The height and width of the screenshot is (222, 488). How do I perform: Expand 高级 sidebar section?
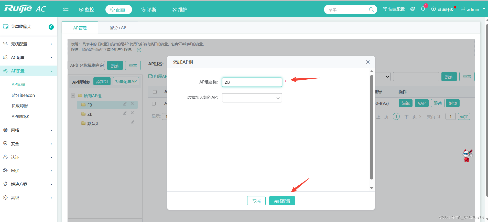tap(28, 198)
